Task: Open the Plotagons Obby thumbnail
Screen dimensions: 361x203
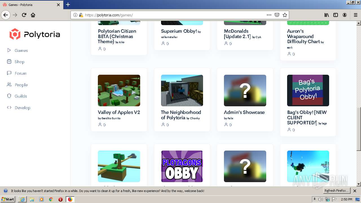Action: coord(182,166)
